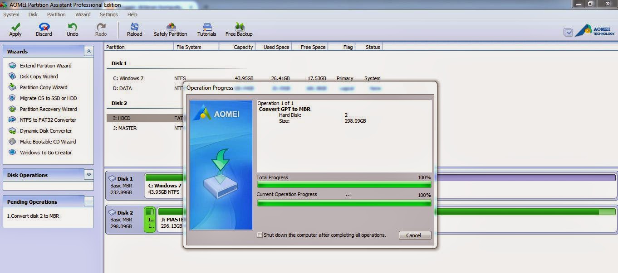The image size is (618, 273).
Task: Click the Flag column header
Action: (341, 47)
